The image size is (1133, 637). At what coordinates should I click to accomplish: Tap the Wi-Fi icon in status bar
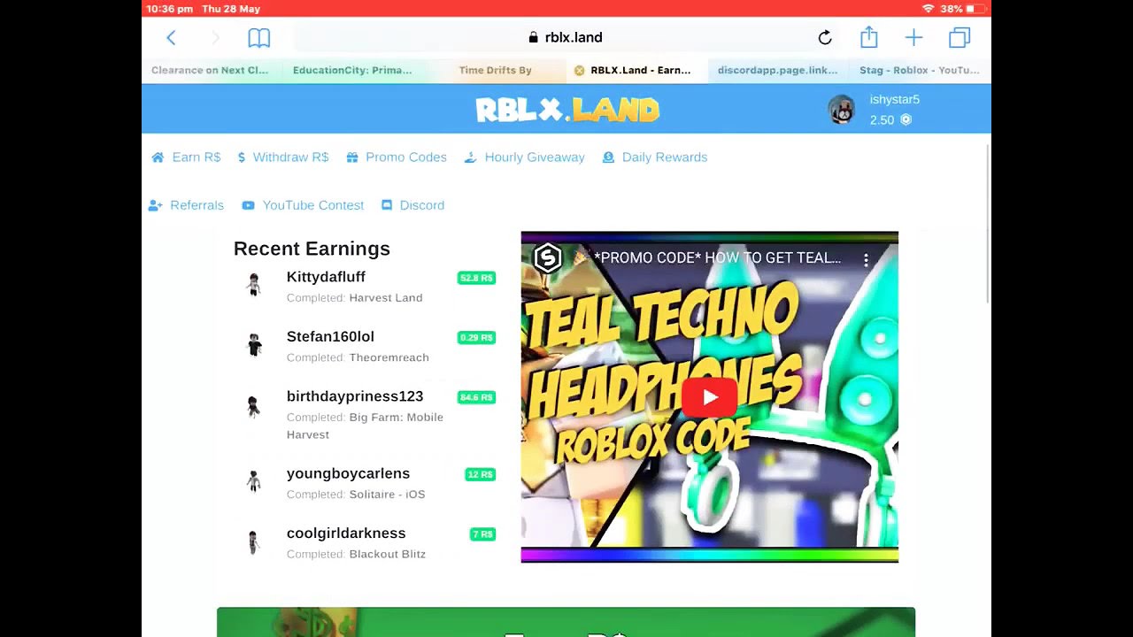928,9
